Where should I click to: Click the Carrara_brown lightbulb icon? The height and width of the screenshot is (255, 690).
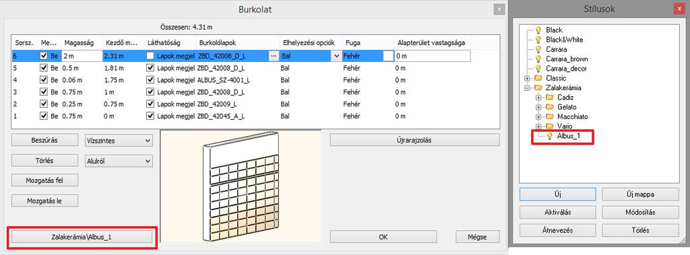pos(538,59)
